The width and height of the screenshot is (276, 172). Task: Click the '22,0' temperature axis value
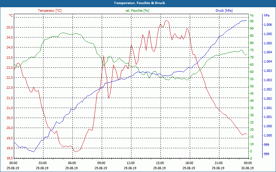point(10,88)
